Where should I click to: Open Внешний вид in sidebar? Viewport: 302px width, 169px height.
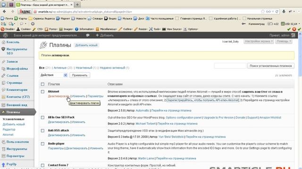coord(17,105)
